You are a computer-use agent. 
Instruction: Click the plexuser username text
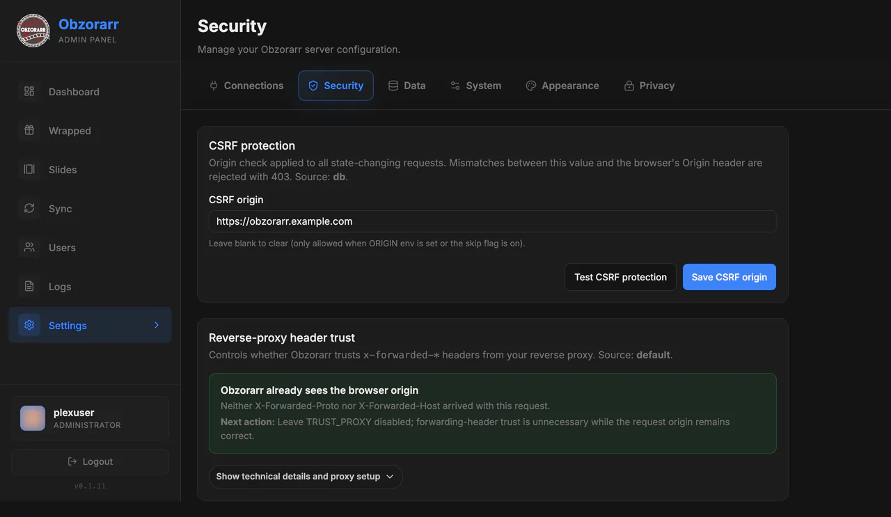point(74,413)
